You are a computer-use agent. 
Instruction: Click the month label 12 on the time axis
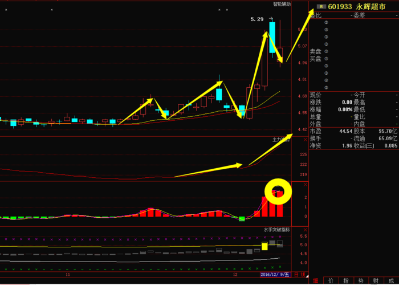coord(235,275)
